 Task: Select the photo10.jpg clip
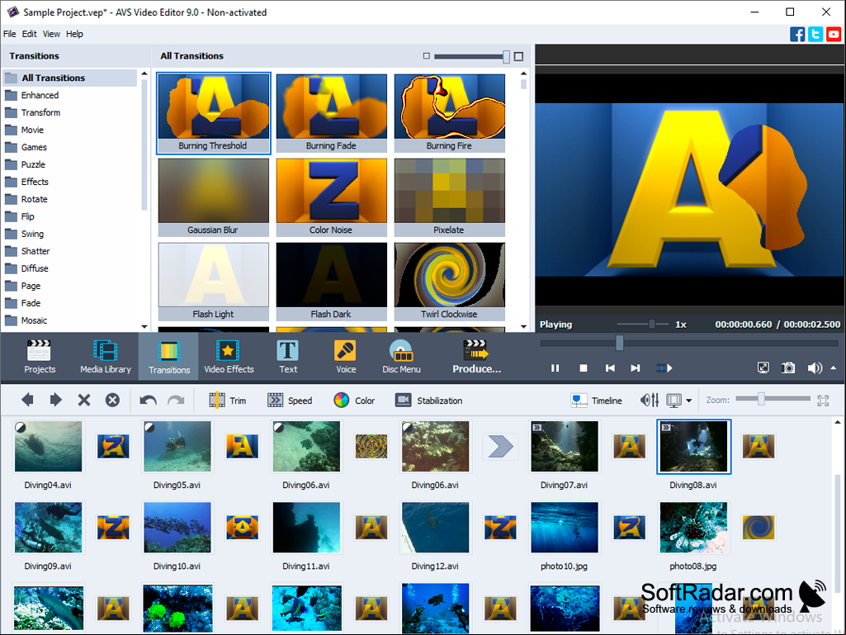click(x=565, y=528)
